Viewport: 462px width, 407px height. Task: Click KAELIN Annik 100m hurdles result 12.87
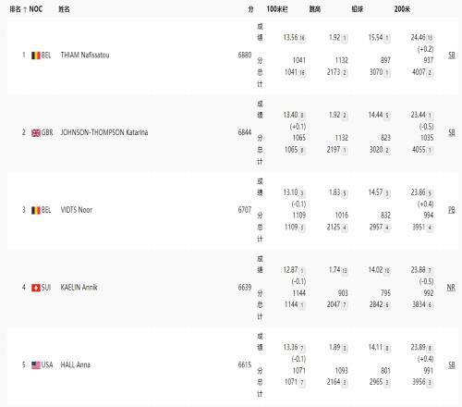click(290, 270)
